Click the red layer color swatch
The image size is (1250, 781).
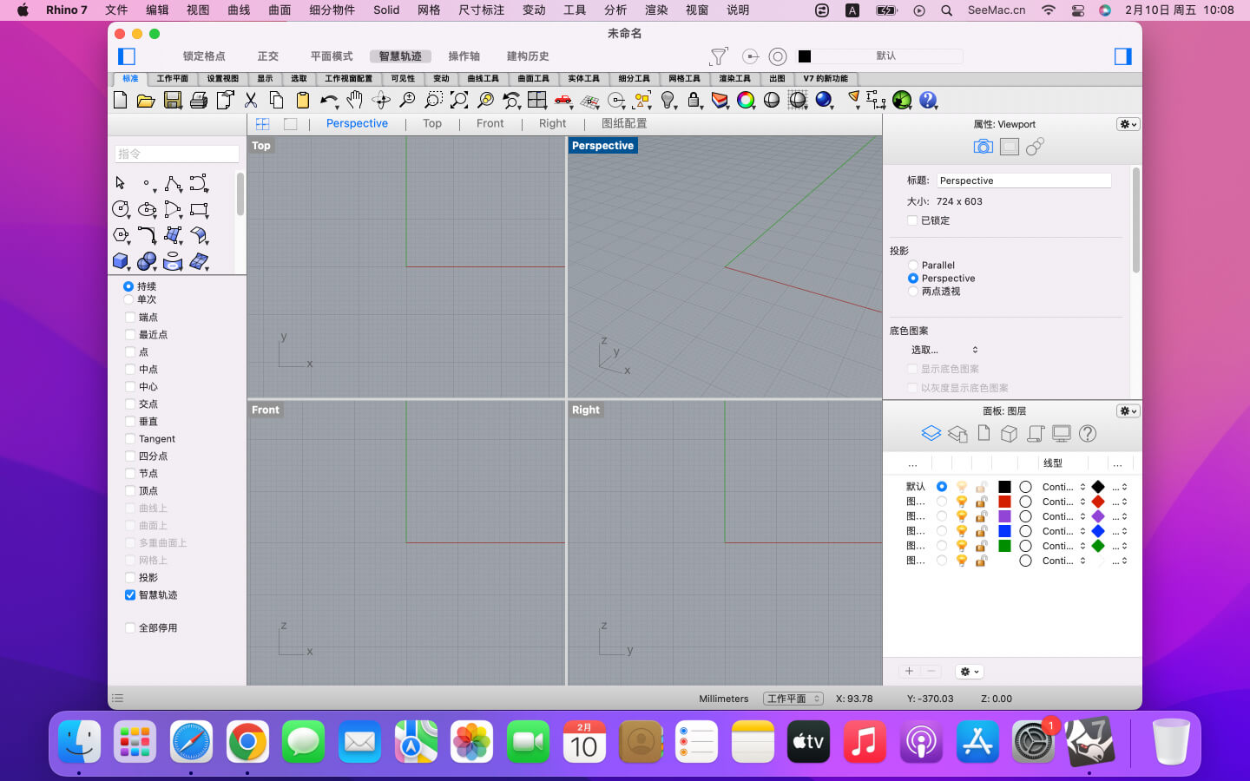tap(1004, 502)
